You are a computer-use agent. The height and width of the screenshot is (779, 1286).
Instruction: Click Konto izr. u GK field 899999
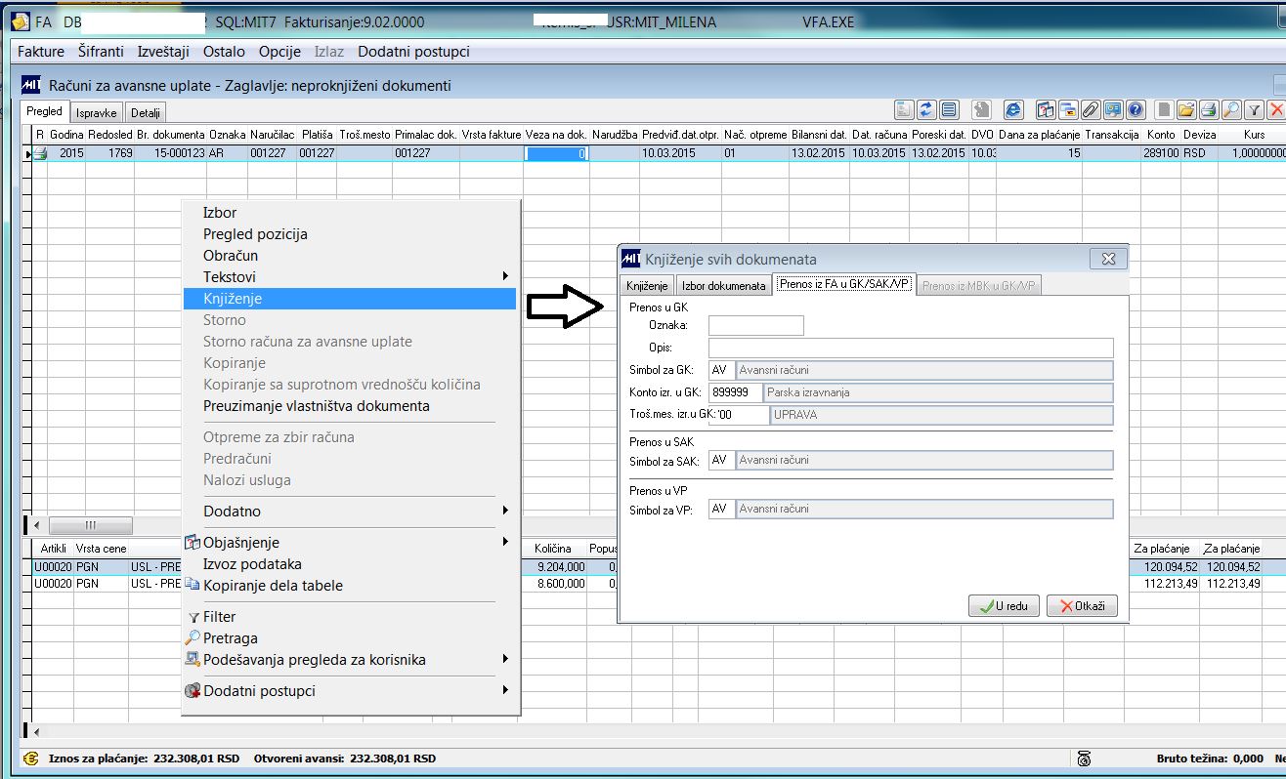click(735, 392)
